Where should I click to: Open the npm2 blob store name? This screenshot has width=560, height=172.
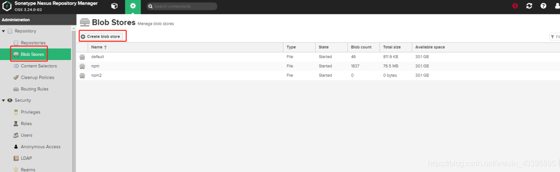click(x=96, y=75)
